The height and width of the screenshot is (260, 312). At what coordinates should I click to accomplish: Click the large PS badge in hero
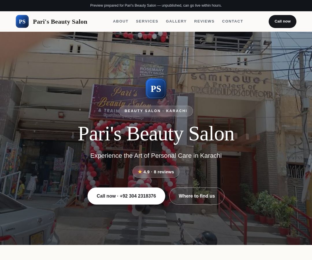(x=156, y=89)
